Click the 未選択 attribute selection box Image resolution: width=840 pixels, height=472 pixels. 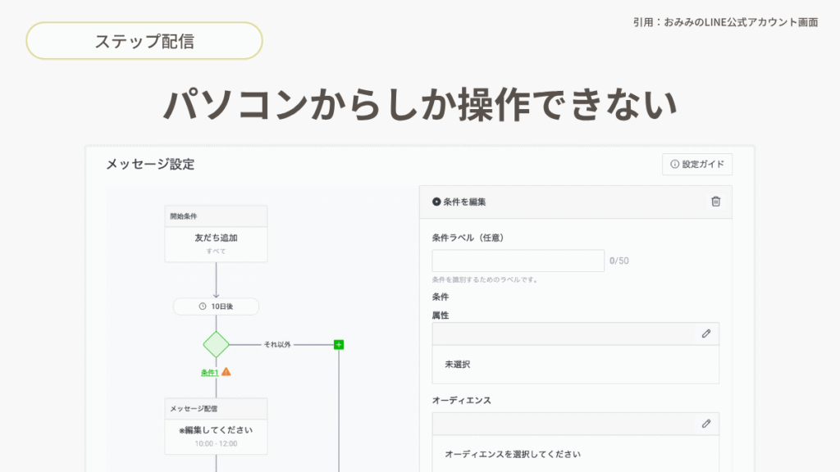click(575, 364)
